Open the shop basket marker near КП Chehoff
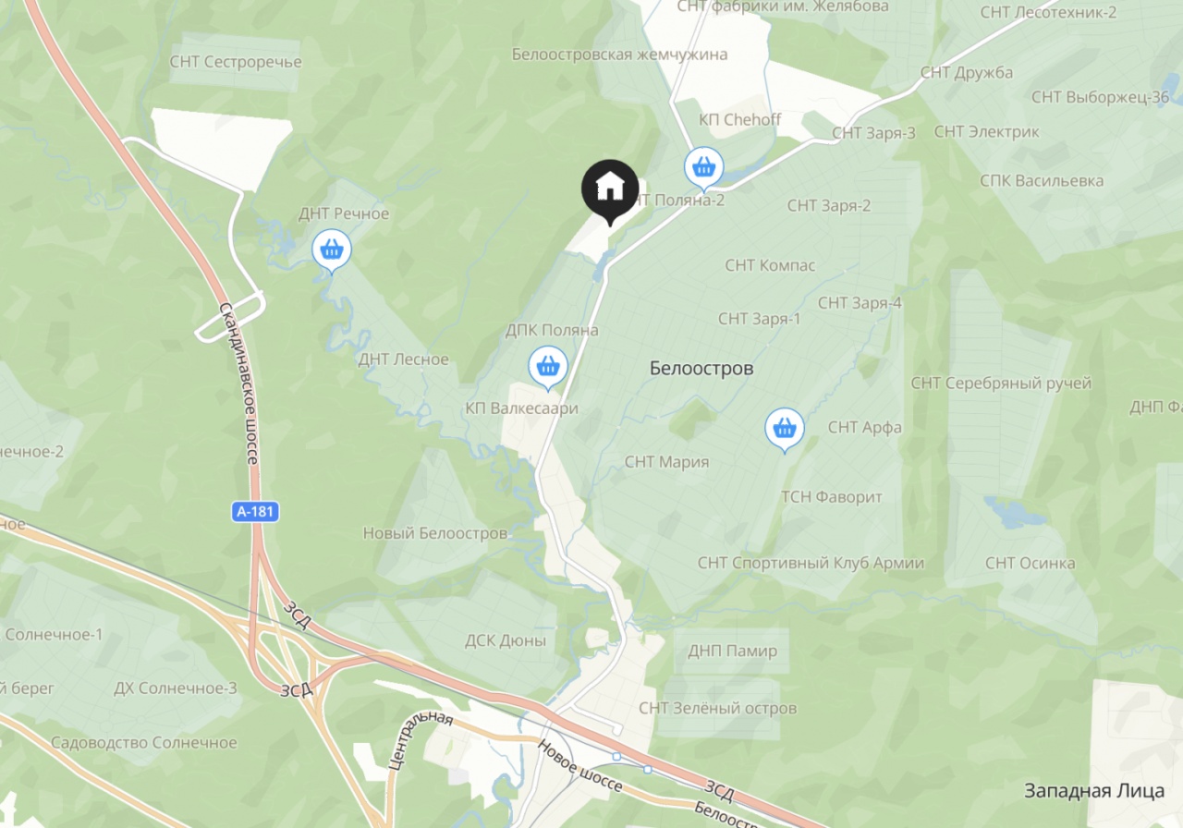 pos(703,169)
